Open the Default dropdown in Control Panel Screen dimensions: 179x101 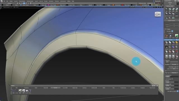coord(170,3)
